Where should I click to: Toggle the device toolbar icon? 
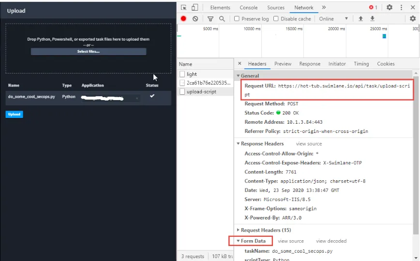click(x=195, y=8)
